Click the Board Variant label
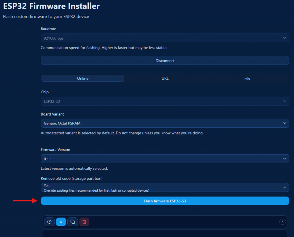Image resolution: width=294 pixels, height=237 pixels. coord(52,114)
